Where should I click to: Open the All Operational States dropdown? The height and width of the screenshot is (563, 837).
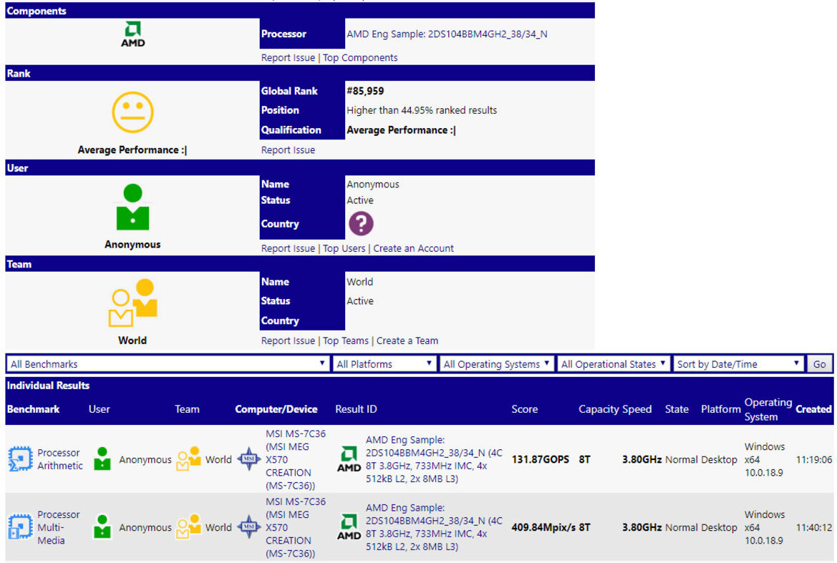pos(614,364)
